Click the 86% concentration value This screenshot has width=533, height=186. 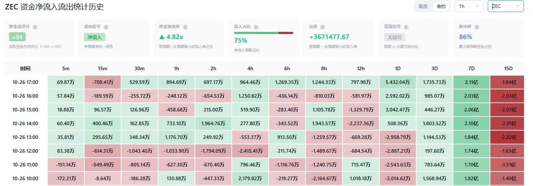465,37
